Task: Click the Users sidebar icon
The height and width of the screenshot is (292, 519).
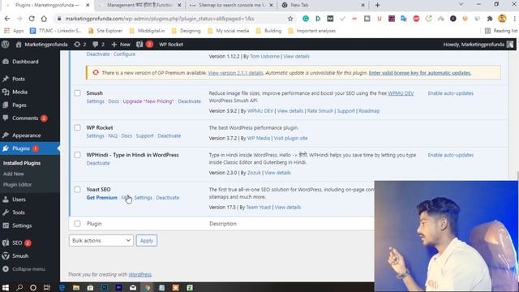Action: click(x=6, y=200)
